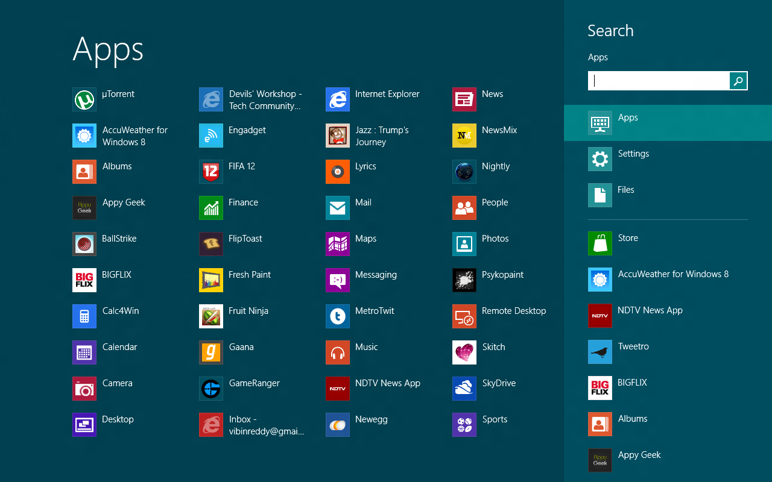Search within AccuWeather in the Search pane
This screenshot has height=482, width=772.
click(668, 280)
